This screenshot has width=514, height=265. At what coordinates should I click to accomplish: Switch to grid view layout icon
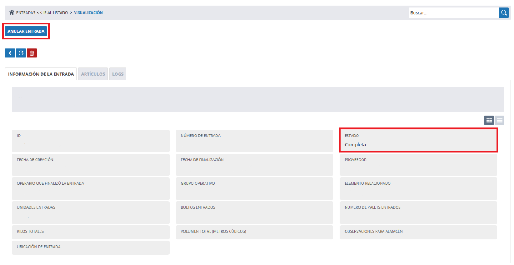(489, 121)
